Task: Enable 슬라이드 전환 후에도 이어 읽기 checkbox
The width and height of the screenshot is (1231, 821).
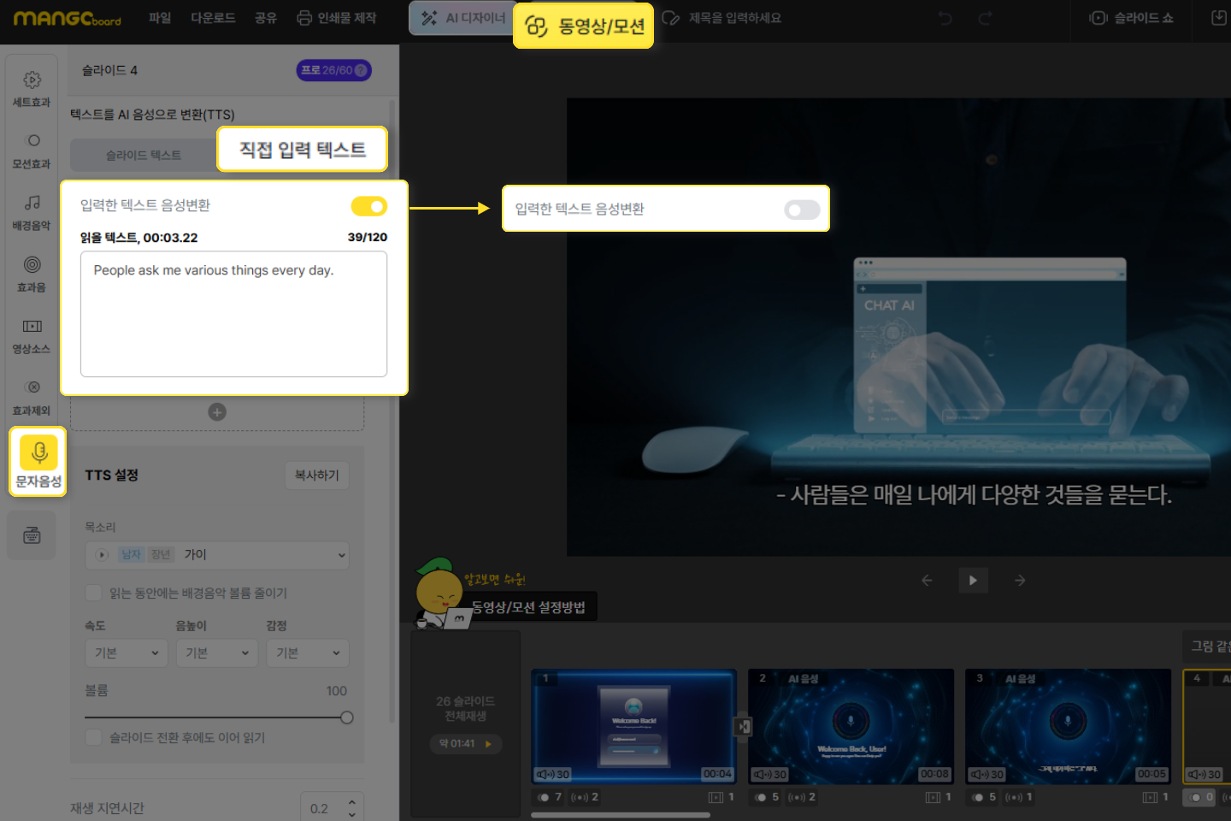Action: 94,737
